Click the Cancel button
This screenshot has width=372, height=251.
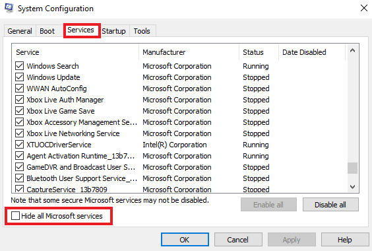coord(238,240)
